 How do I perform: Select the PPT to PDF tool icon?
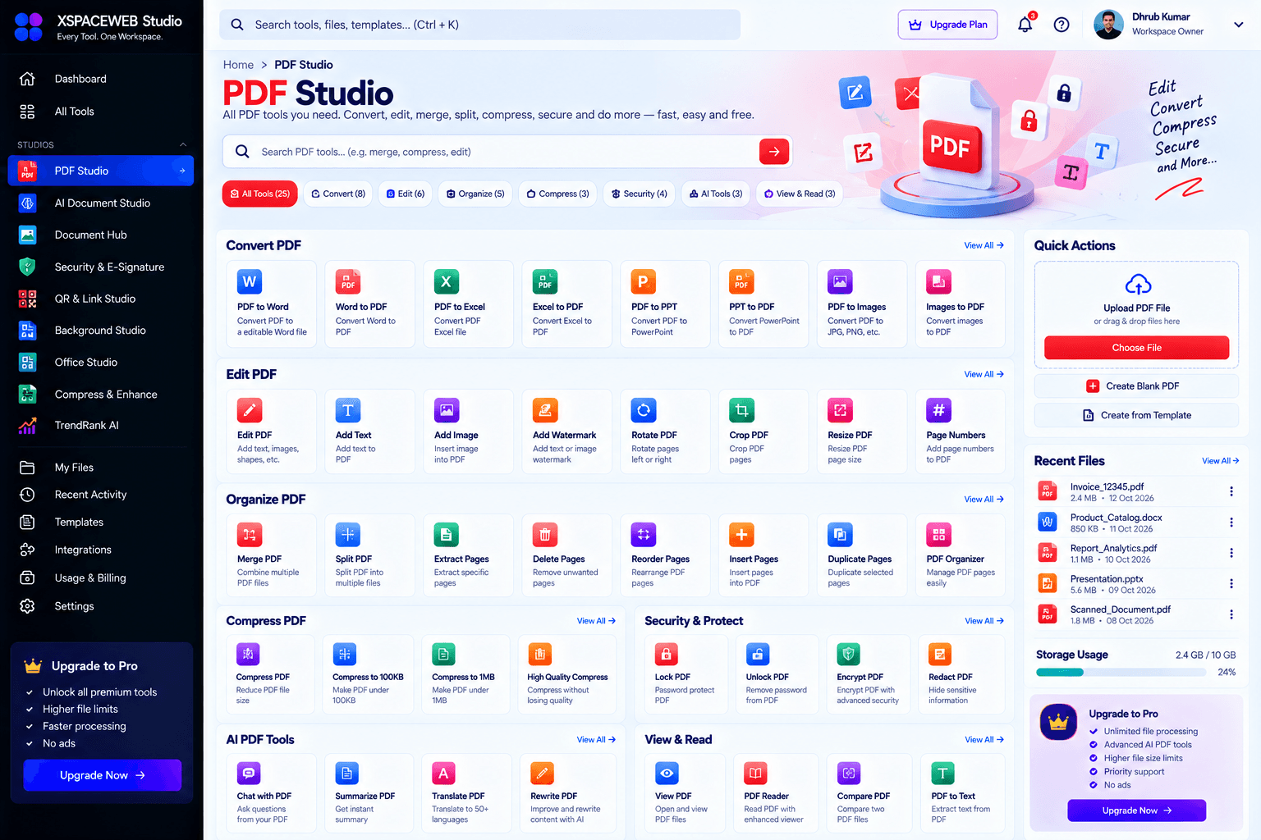[741, 281]
